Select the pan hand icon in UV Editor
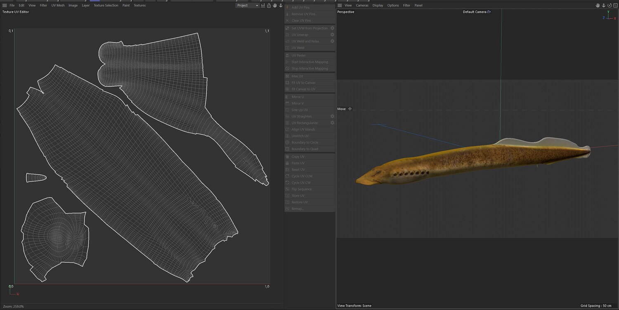Screen dimensions: 619x310 click(x=275, y=5)
